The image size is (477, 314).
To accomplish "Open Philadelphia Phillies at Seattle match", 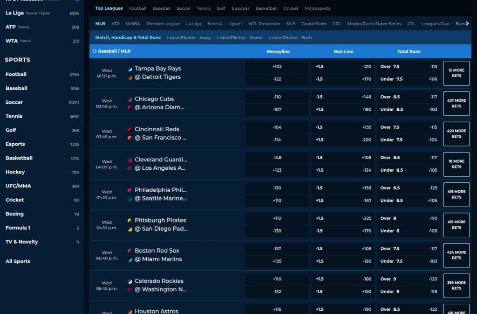I will pos(161,194).
